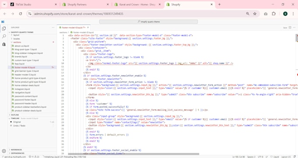Close the Shopify Partners tab
298x158 pixels.
[108, 4]
